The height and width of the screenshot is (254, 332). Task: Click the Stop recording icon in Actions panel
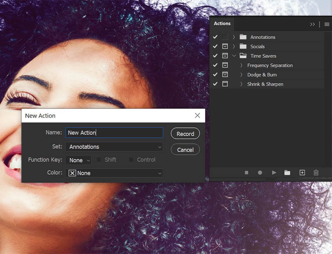point(246,173)
